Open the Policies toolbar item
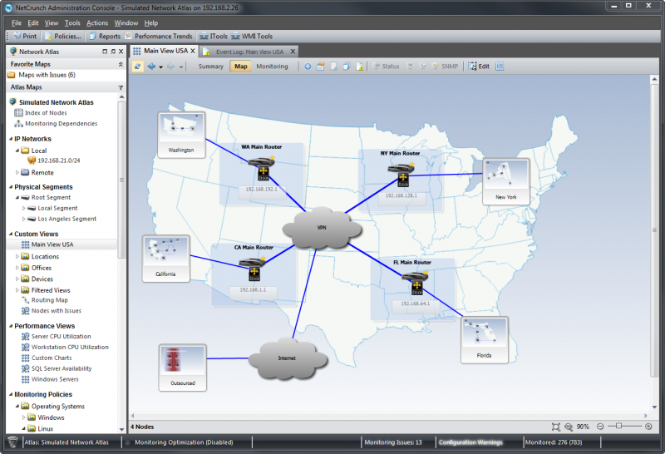665x454 pixels. coord(63,36)
